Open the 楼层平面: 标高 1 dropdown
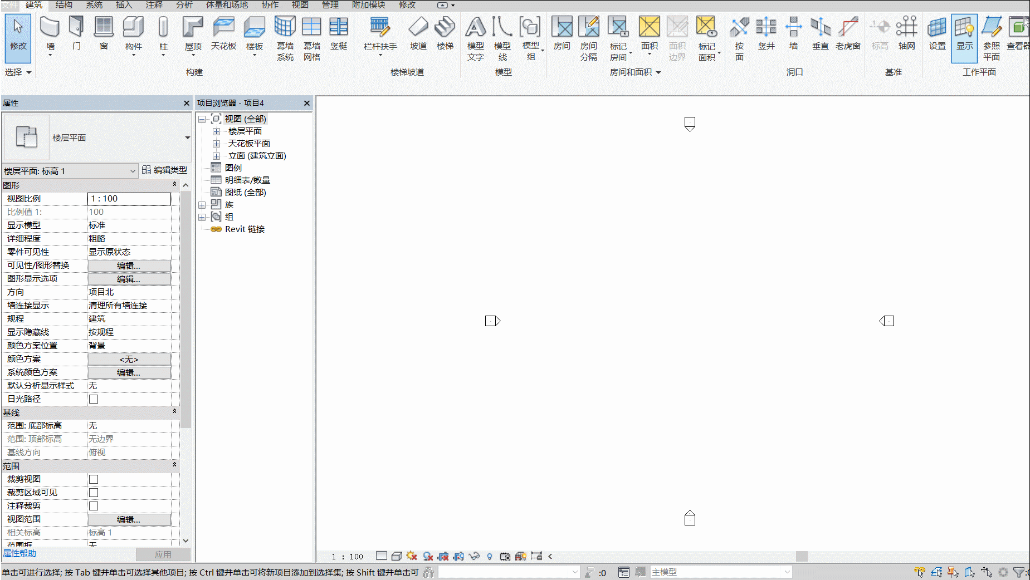Image resolution: width=1030 pixels, height=580 pixels. click(x=70, y=171)
